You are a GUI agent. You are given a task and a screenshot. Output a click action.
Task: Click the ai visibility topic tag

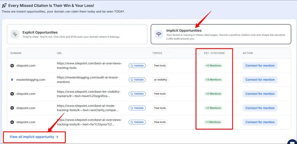point(161,80)
